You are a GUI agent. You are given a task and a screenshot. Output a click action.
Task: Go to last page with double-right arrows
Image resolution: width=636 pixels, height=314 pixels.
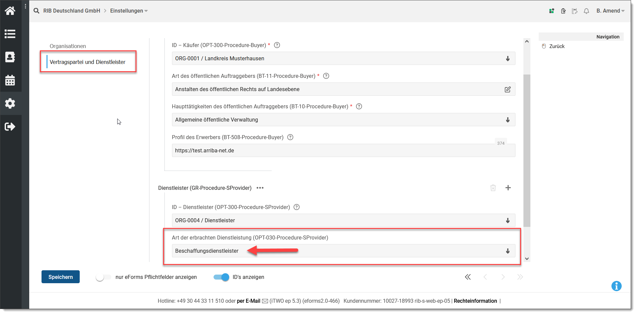coord(520,277)
